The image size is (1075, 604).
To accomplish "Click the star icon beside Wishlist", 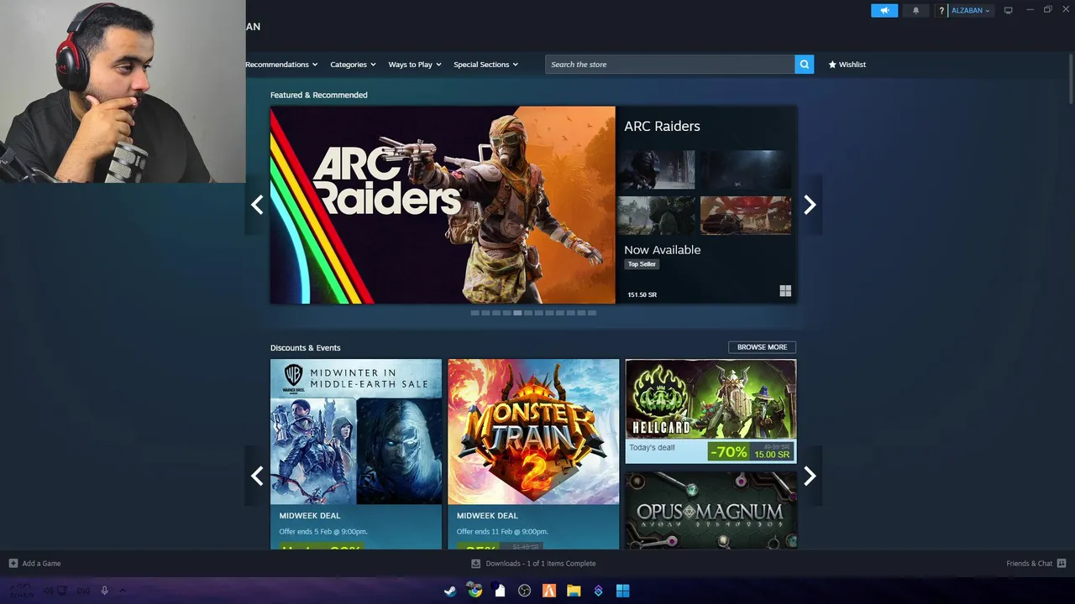I will tap(832, 65).
